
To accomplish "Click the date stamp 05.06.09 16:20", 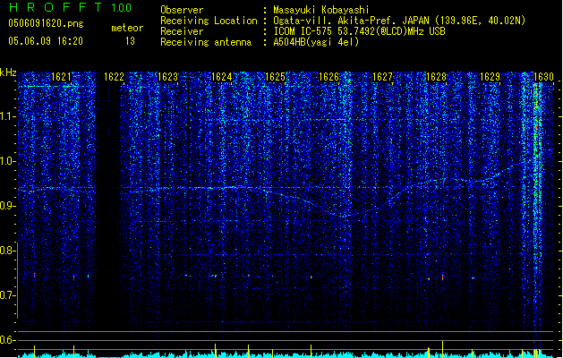I will 46,41.
